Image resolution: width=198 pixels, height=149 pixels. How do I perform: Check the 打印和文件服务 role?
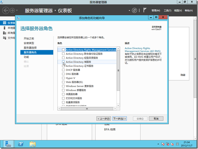pyautogui.click(x=63, y=98)
